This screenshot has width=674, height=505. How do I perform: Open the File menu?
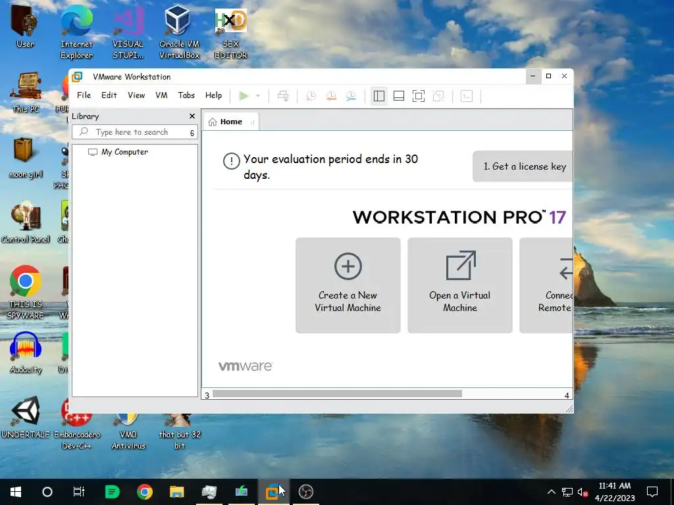[84, 95]
